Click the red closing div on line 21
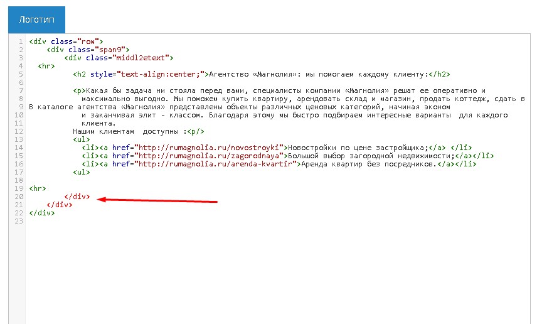 (x=60, y=205)
